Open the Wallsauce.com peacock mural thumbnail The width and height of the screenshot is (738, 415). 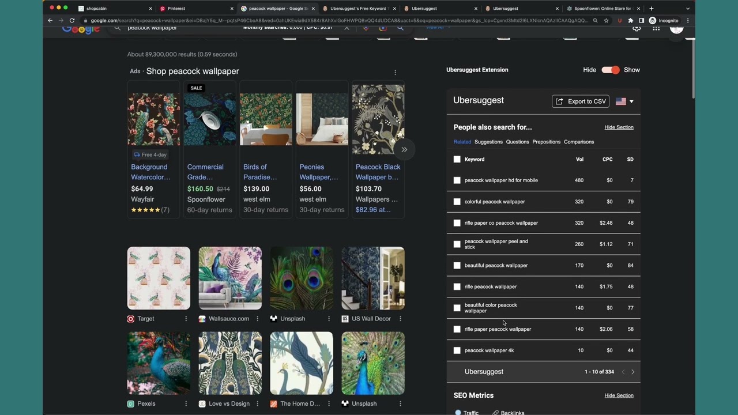click(x=230, y=278)
